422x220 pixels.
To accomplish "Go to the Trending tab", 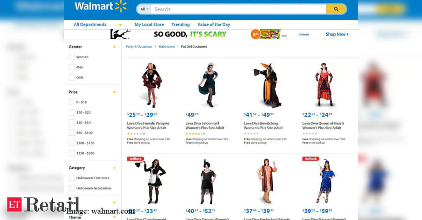I will (x=180, y=25).
